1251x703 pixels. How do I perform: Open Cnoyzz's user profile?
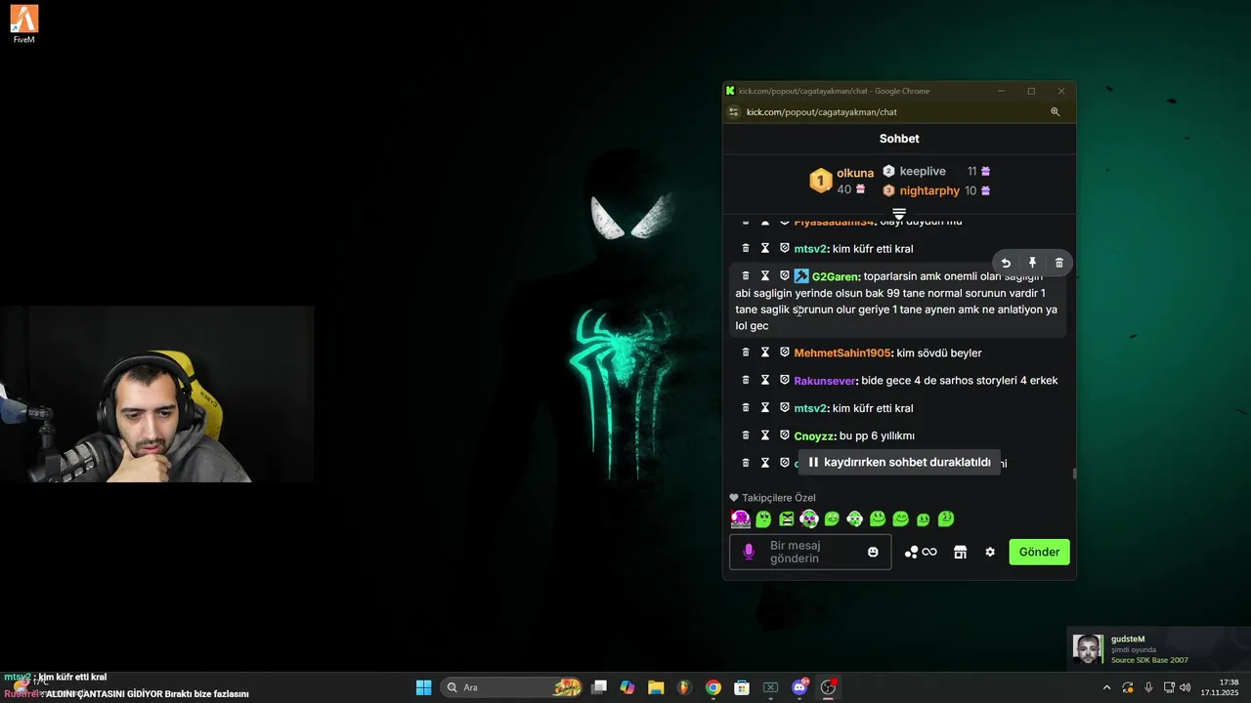click(815, 435)
